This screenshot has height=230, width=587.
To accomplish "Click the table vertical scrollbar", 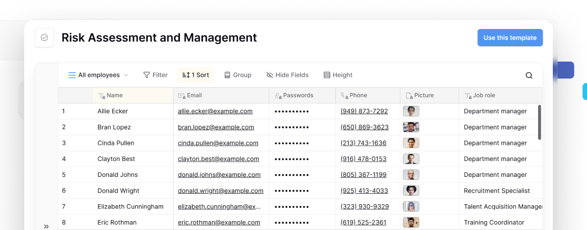I will coord(540,123).
